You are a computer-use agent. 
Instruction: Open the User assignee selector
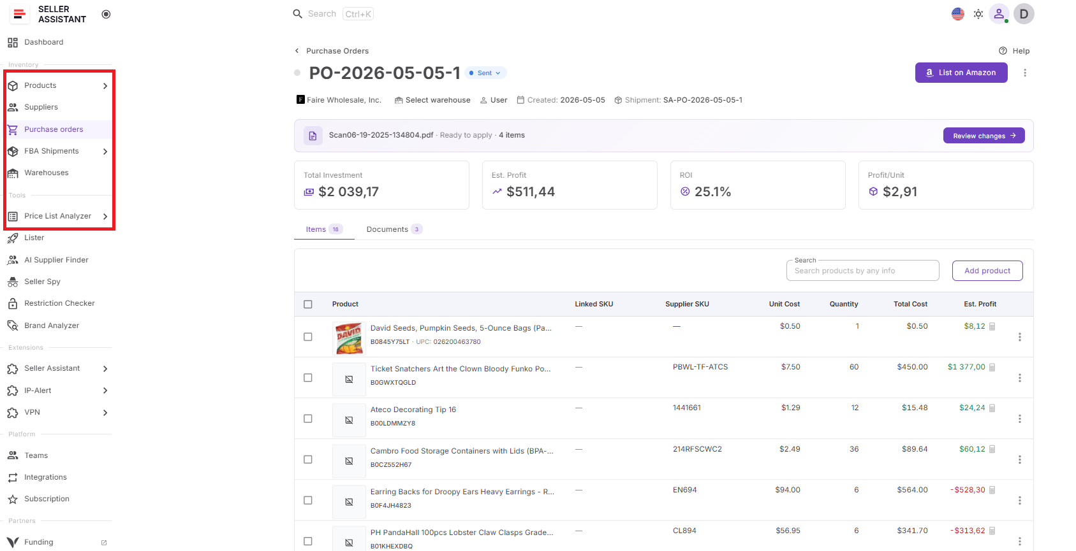point(494,100)
